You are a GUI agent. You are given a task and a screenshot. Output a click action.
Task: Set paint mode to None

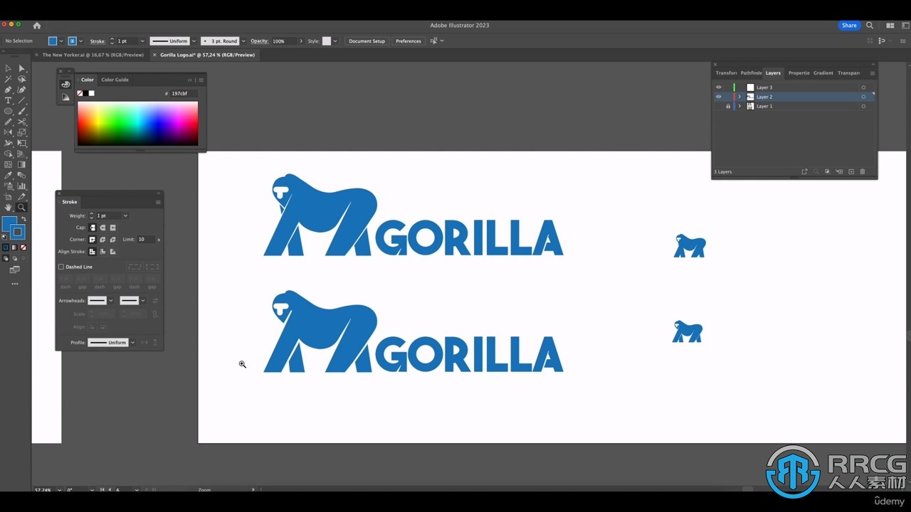[x=23, y=247]
